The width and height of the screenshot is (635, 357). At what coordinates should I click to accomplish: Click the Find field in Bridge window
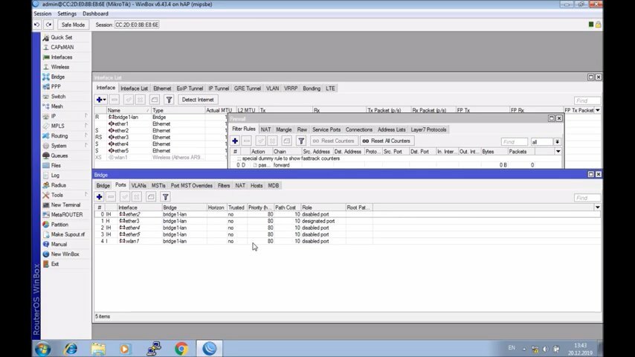(x=587, y=198)
